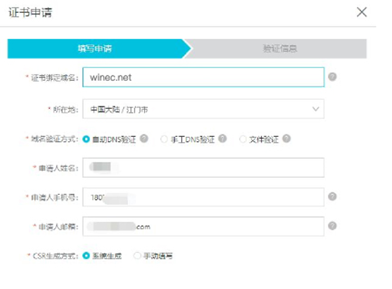
Task: Open help icon beside 申请人手机号 field
Action: coord(332,196)
